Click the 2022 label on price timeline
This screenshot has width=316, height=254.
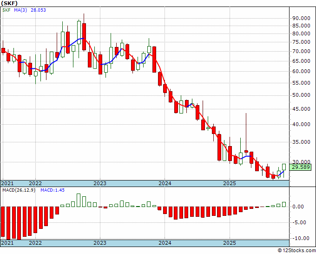[35, 183]
